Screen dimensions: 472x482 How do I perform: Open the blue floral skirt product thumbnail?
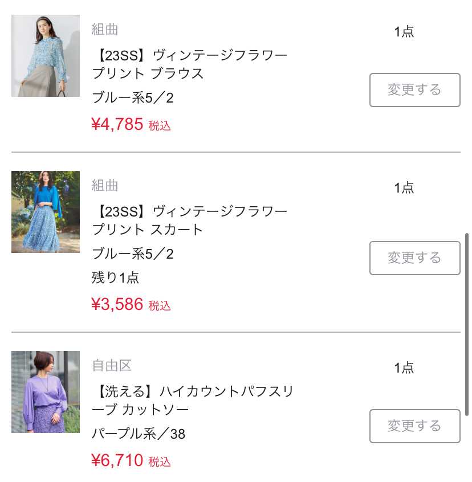(46, 212)
